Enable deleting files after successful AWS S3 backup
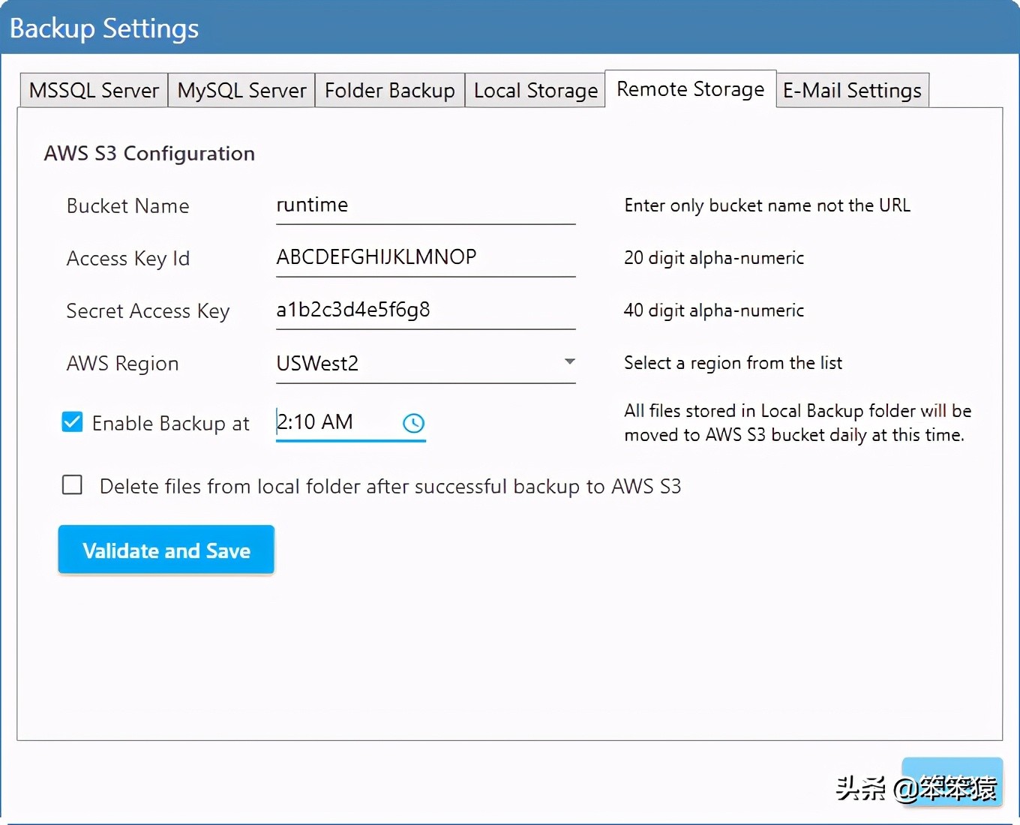1020x825 pixels. pyautogui.click(x=71, y=484)
